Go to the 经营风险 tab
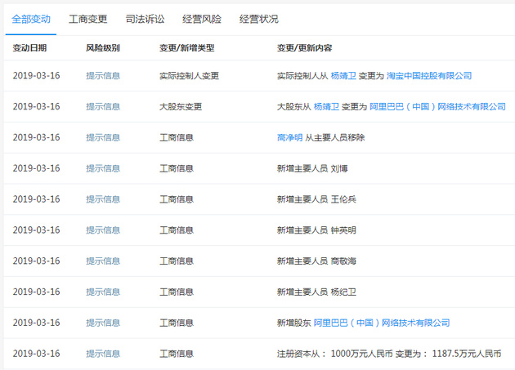 pyautogui.click(x=202, y=18)
